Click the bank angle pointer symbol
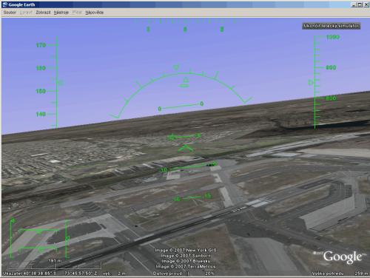Screen dimensions: 370x278 (x=185, y=80)
